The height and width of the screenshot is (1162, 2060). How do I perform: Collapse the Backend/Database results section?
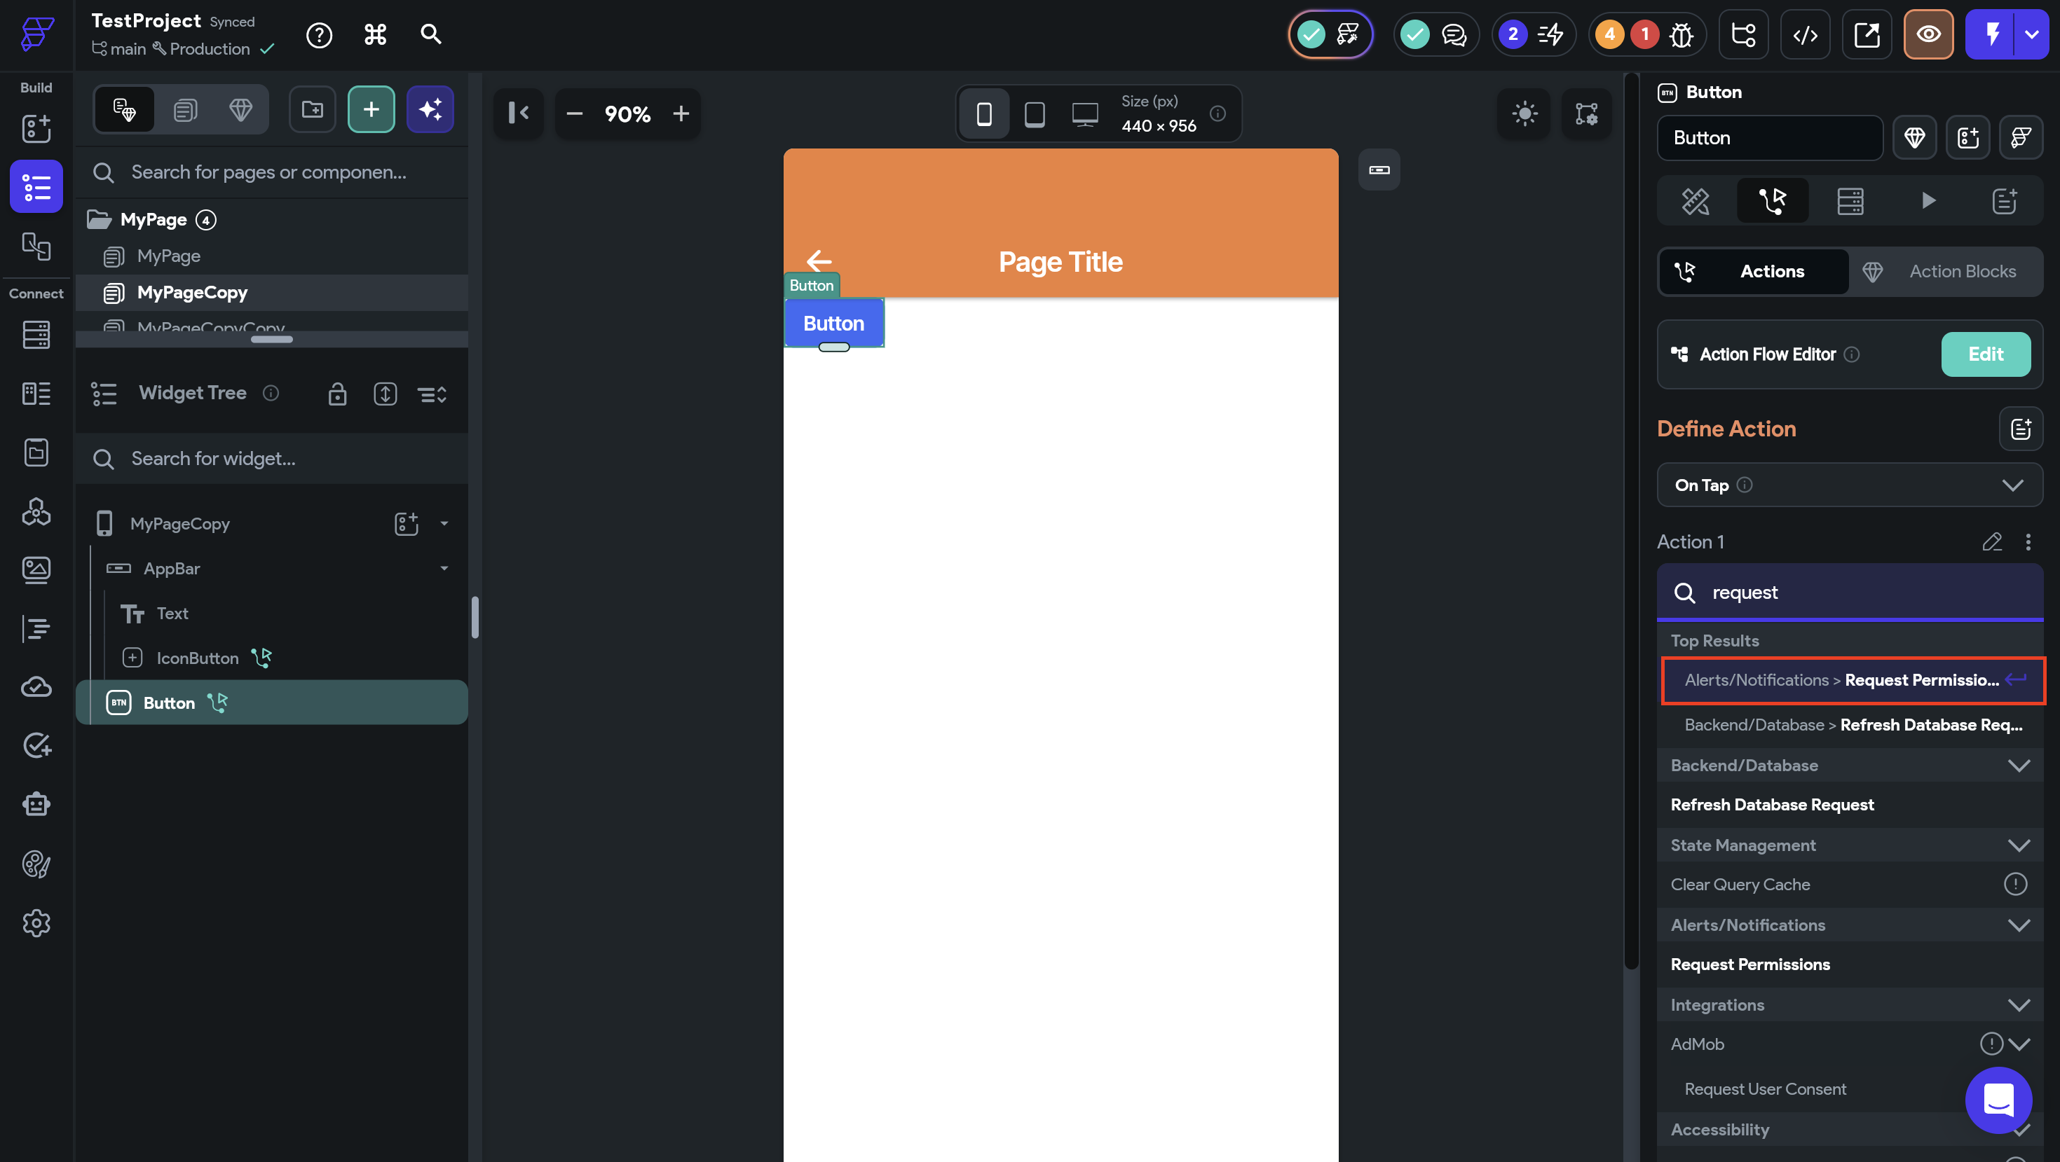point(2019,766)
